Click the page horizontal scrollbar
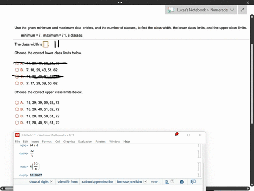 (x=125, y=188)
